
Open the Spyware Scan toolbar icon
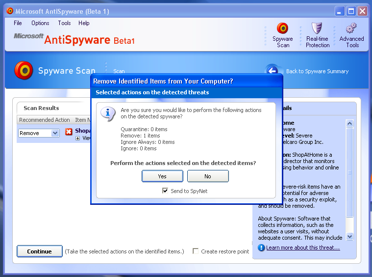click(282, 28)
